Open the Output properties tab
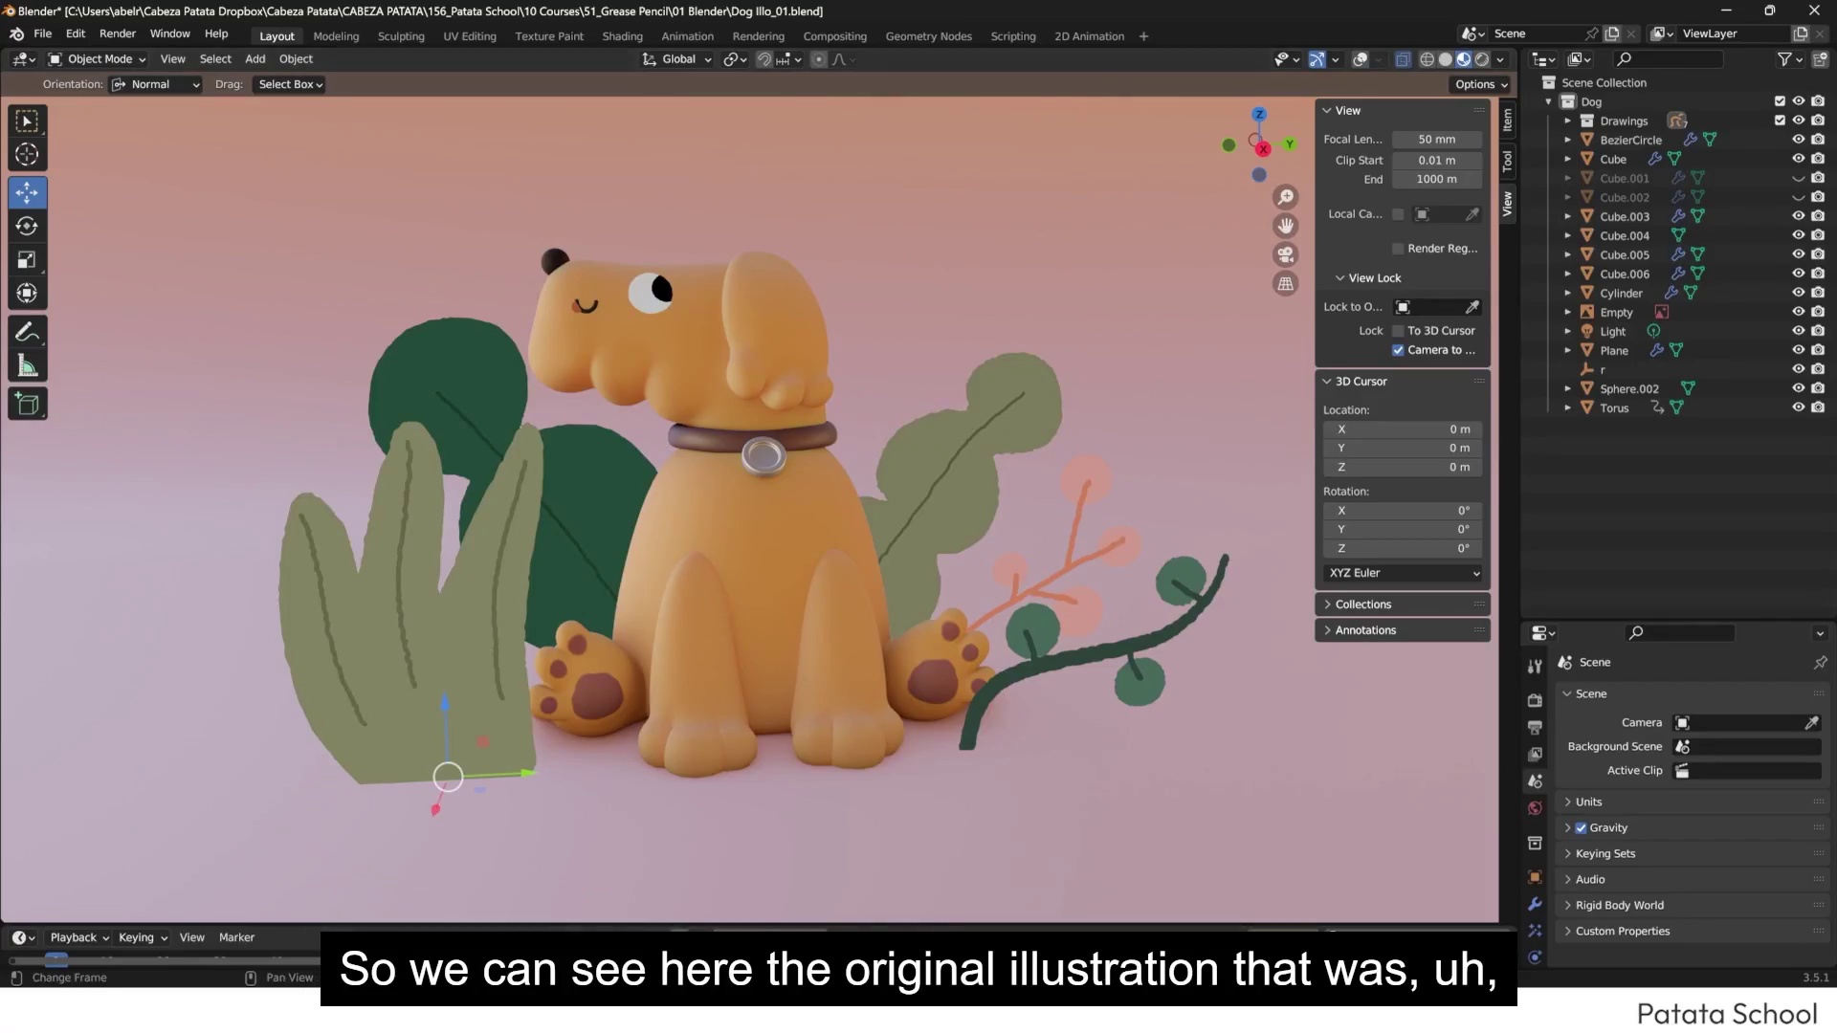This screenshot has height=1033, width=1837. 1535,727
